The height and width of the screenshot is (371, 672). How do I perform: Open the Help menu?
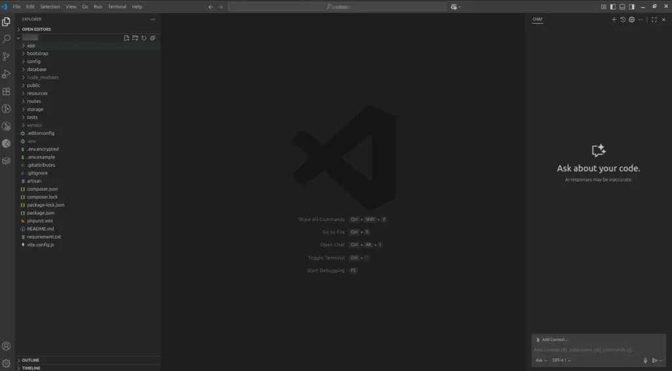(x=136, y=7)
